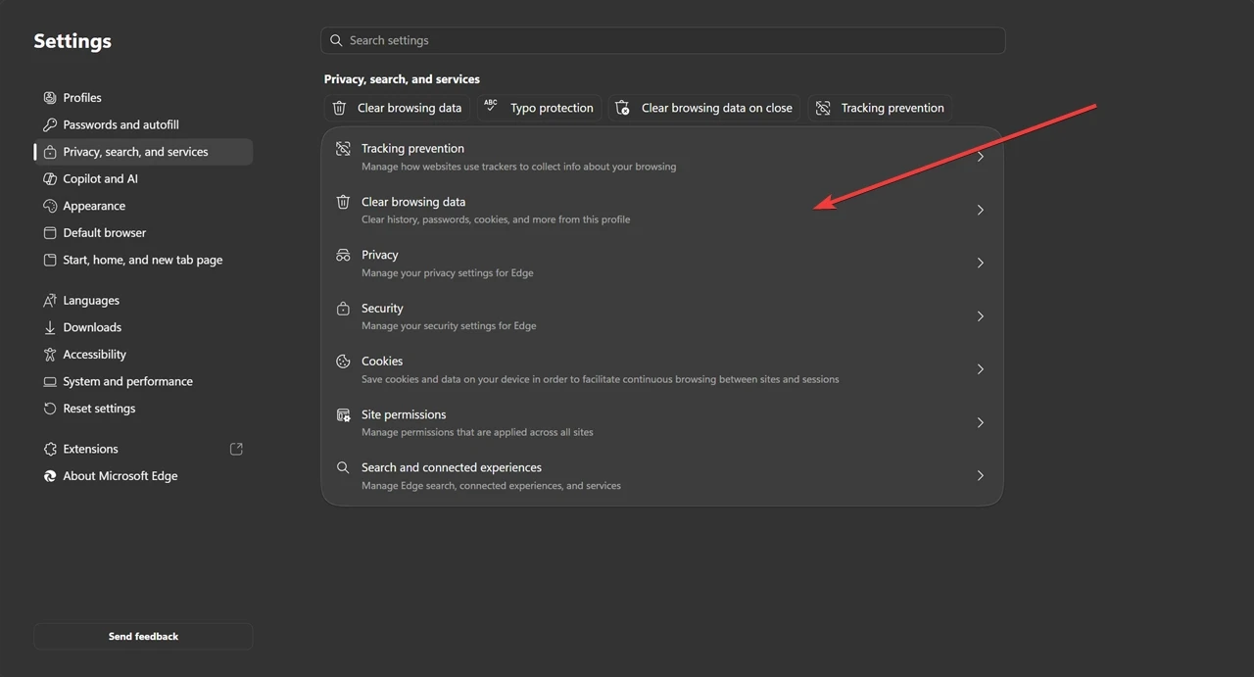
Task: Click the Clear browsing data chip button
Action: click(x=398, y=108)
